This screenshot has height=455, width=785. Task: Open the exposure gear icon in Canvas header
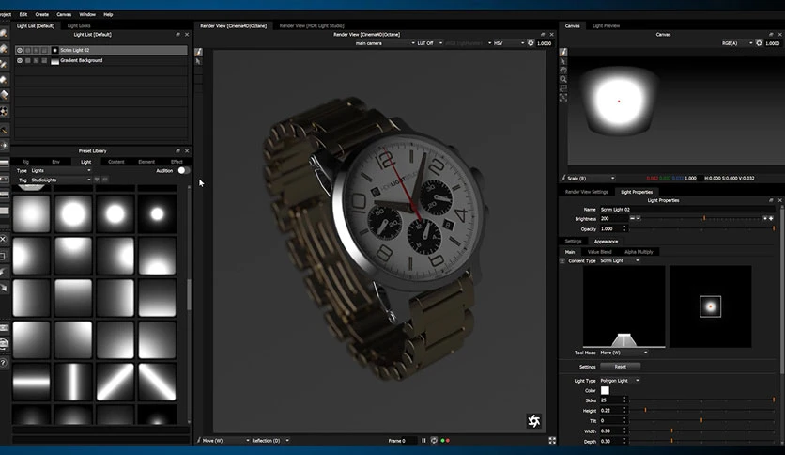759,43
